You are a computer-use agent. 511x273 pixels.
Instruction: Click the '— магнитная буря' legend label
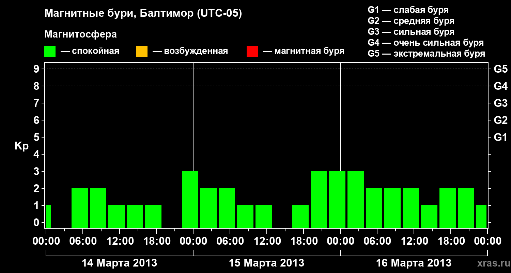[304, 52]
